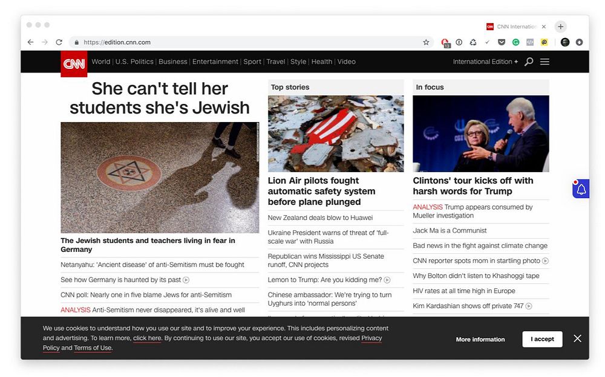
Task: Click the Clintons on stage photo
Action: [x=481, y=134]
